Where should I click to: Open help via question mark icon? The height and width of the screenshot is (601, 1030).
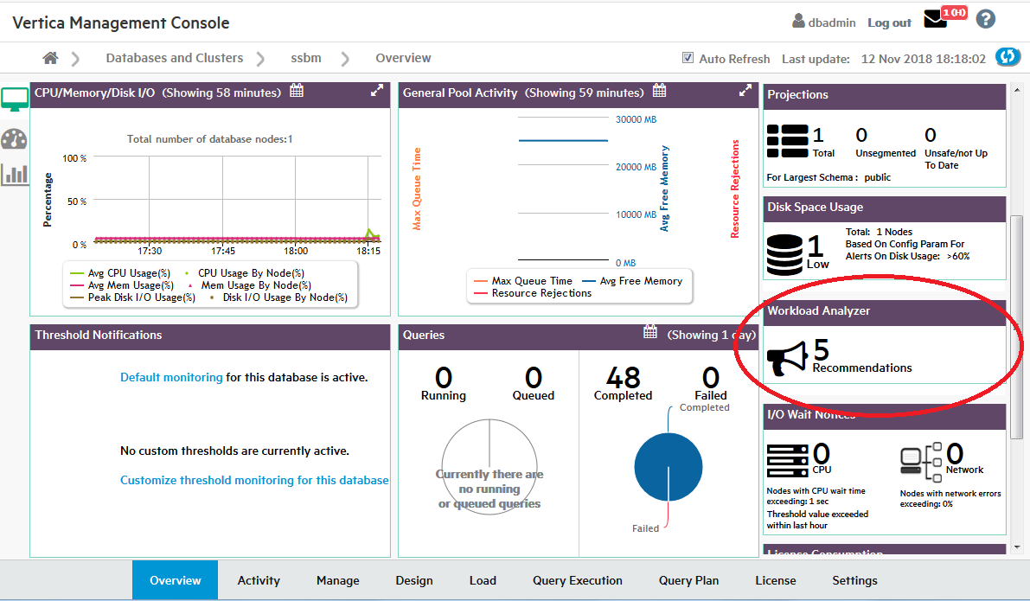coord(985,20)
